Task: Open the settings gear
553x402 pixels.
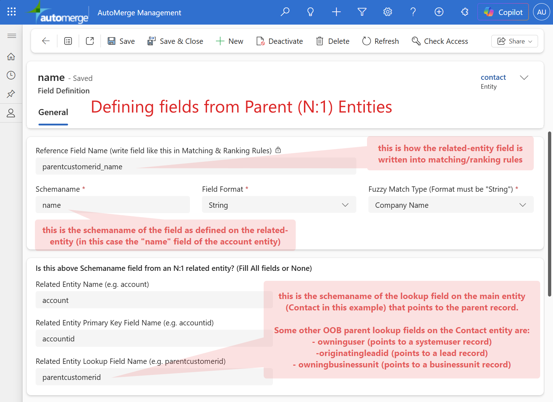Action: click(x=388, y=12)
